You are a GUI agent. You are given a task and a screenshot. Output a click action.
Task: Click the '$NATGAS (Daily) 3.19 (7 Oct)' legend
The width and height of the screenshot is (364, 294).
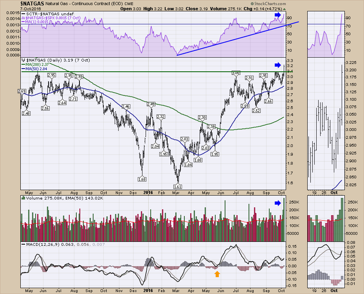click(56, 60)
